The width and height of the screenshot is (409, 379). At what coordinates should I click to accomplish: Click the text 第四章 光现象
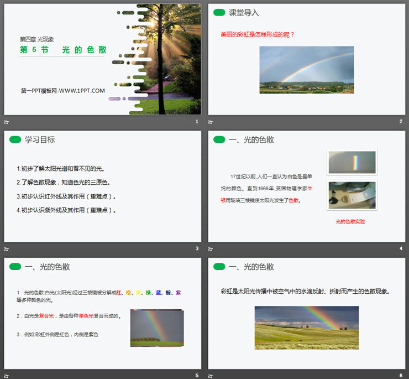37,39
